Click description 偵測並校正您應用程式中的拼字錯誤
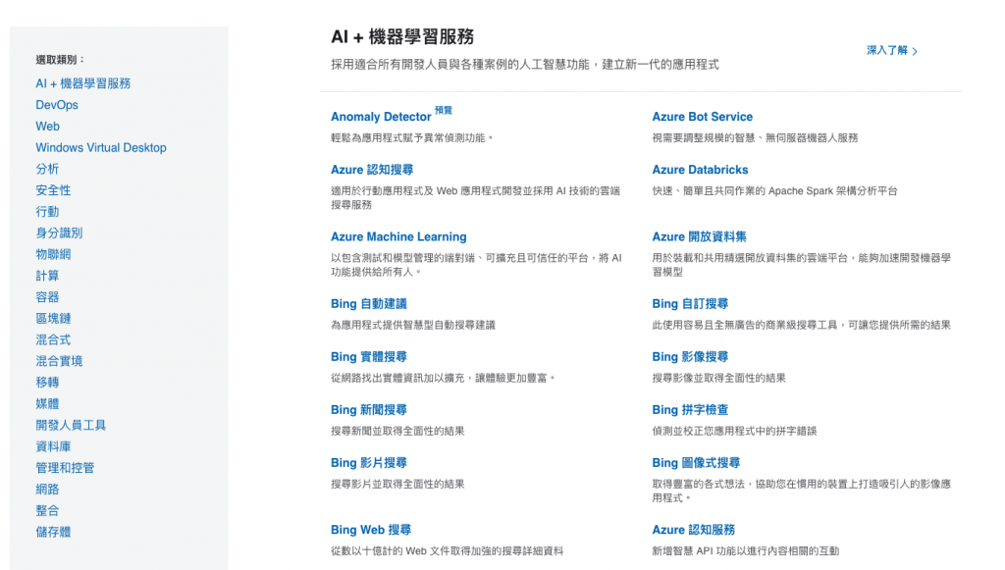This screenshot has height=570, width=1005. [x=734, y=431]
